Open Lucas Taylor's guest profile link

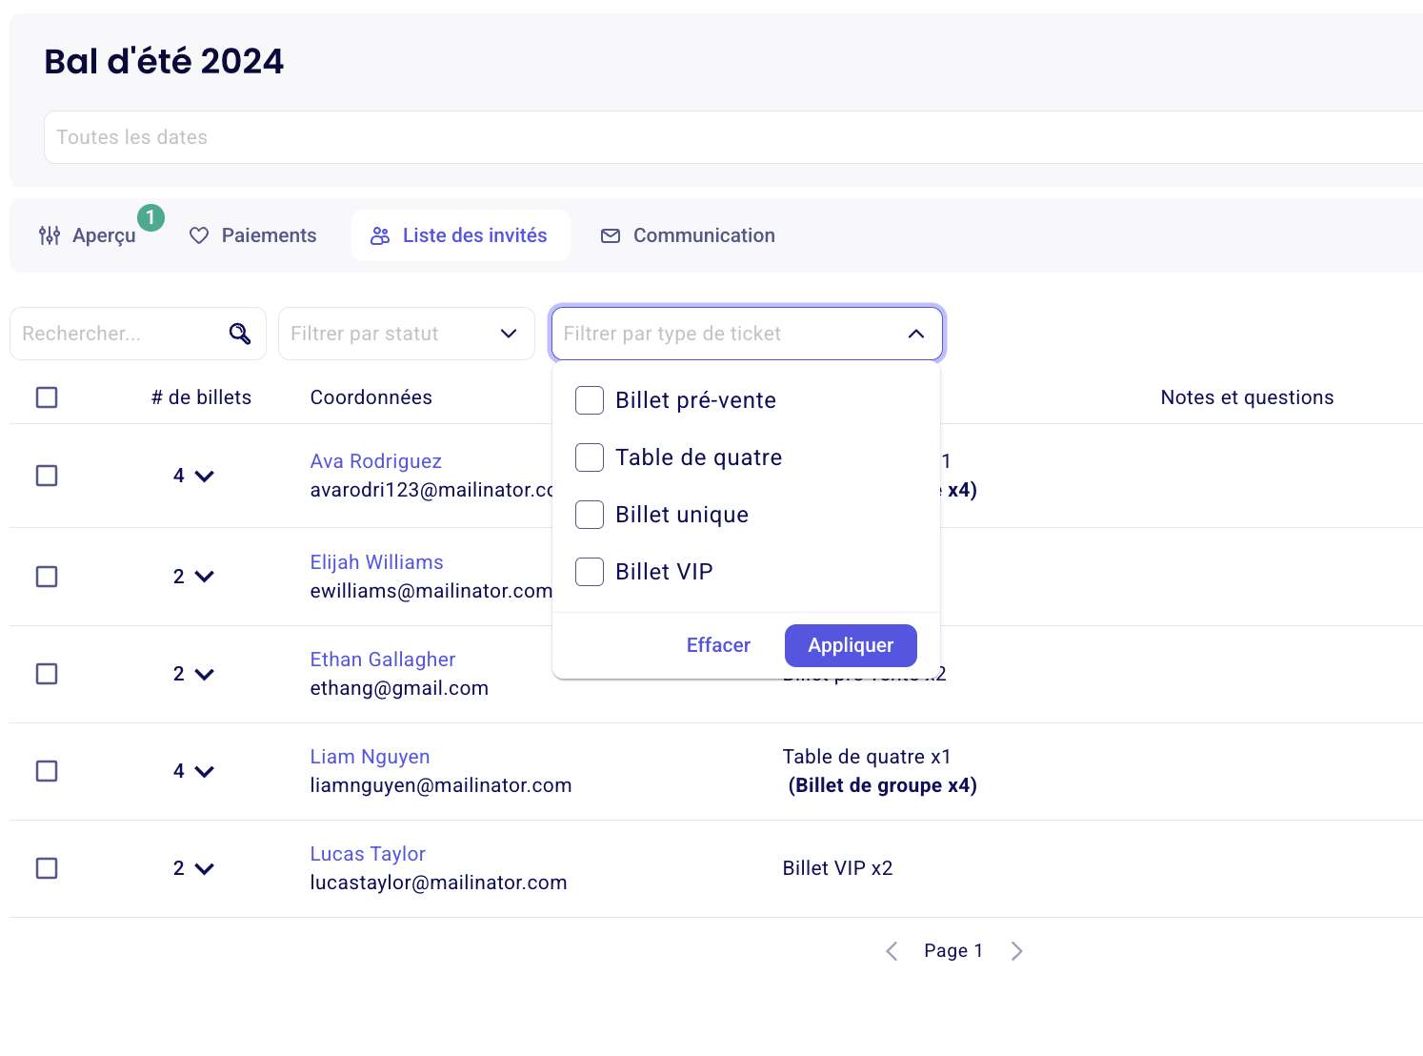tap(368, 854)
